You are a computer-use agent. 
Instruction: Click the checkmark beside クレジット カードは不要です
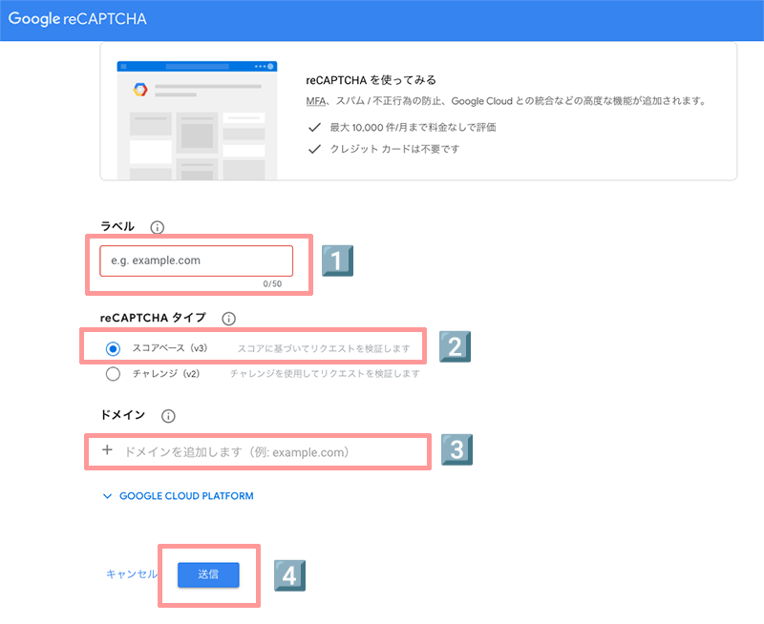[x=314, y=149]
